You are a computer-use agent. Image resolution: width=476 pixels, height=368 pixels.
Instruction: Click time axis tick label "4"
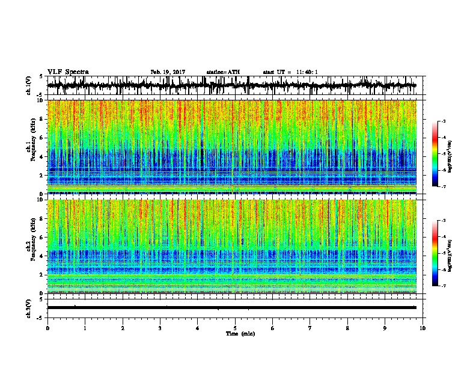click(x=198, y=328)
